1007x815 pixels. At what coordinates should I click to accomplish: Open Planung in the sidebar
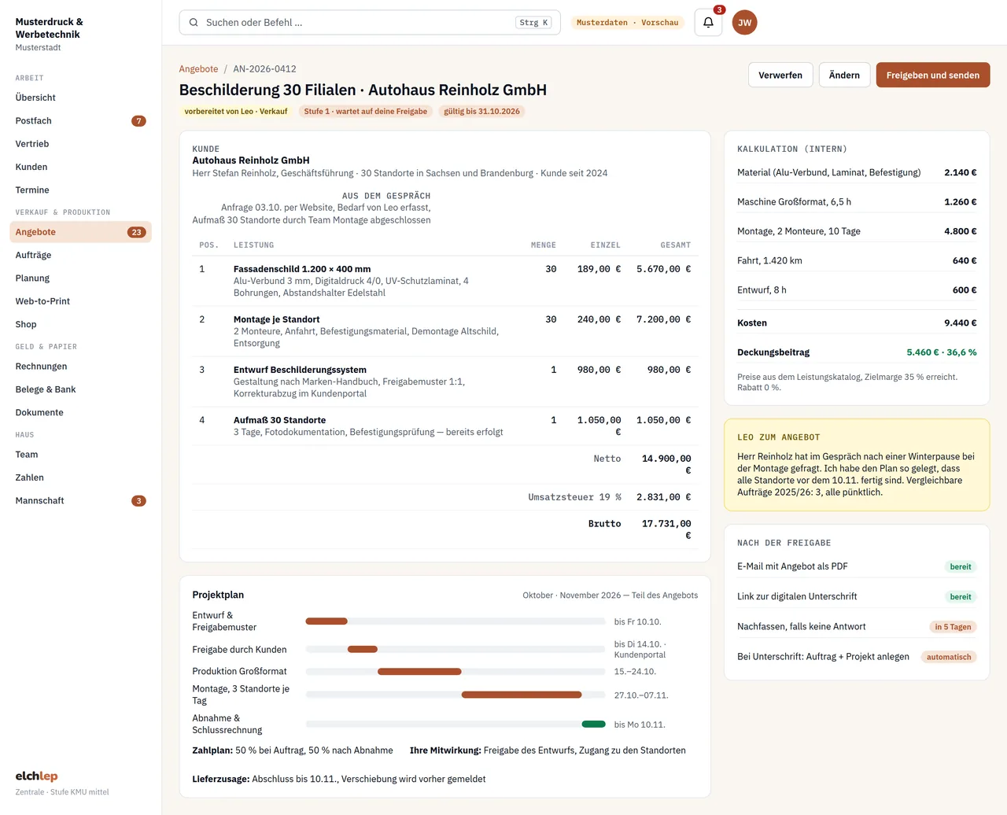click(80, 278)
